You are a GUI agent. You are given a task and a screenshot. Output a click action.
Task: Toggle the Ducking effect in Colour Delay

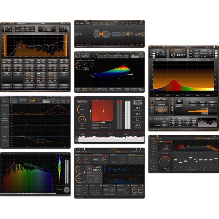point(132,185)
